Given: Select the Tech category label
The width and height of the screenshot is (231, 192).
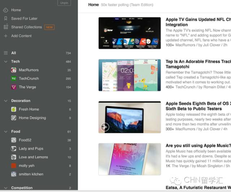Looking at the screenshot, I should pos(16,61).
